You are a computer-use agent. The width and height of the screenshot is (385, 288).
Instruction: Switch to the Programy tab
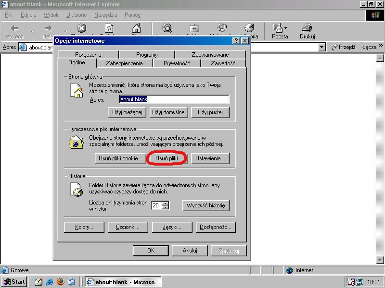click(x=147, y=55)
